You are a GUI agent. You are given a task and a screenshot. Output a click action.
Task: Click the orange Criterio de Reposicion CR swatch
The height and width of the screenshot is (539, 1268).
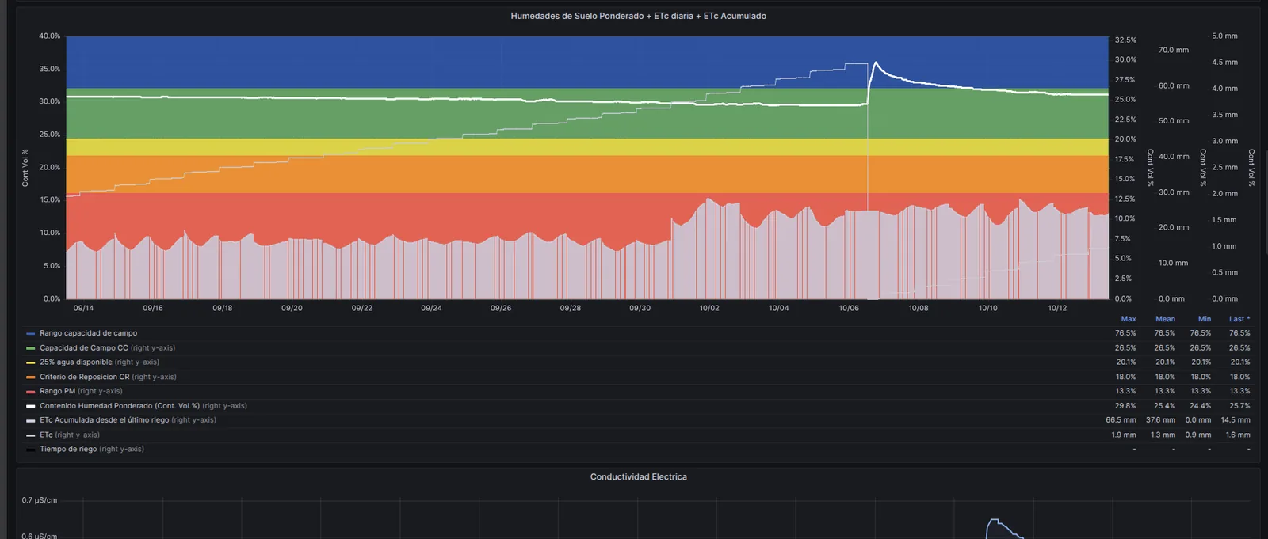(30, 378)
